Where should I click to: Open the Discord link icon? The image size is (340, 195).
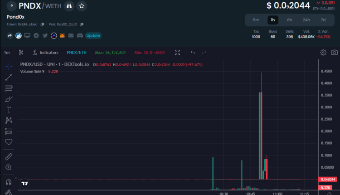pyautogui.click(x=79, y=35)
